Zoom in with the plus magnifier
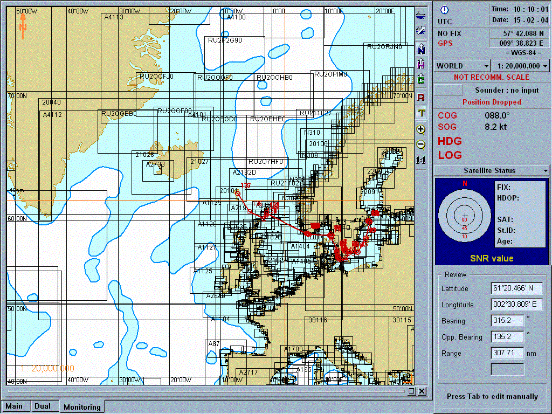 pos(421,129)
